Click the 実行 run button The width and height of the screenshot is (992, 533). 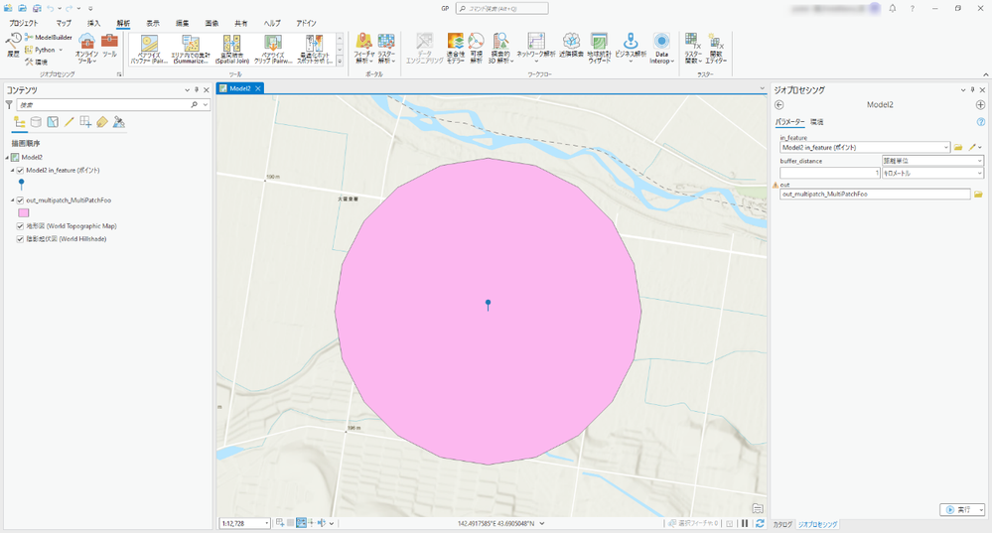pyautogui.click(x=957, y=509)
